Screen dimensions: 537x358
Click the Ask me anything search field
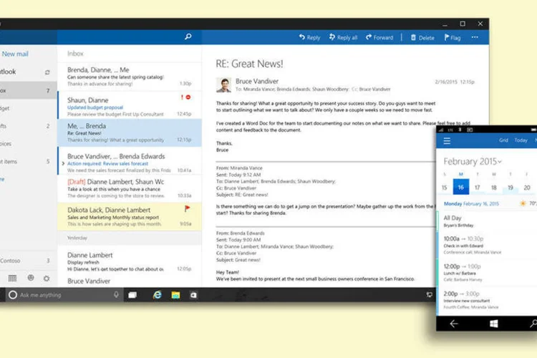pos(63,295)
